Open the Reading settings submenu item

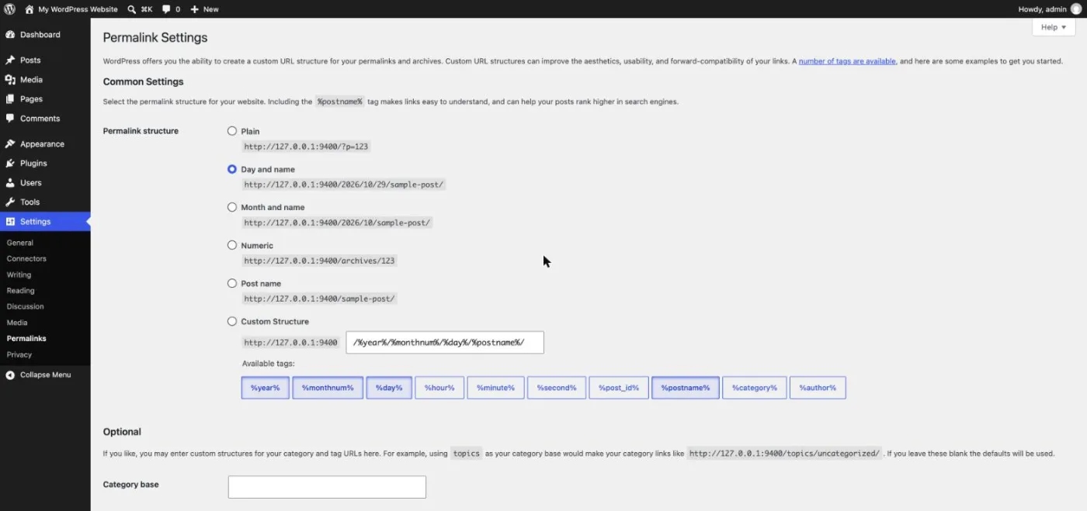coord(21,291)
